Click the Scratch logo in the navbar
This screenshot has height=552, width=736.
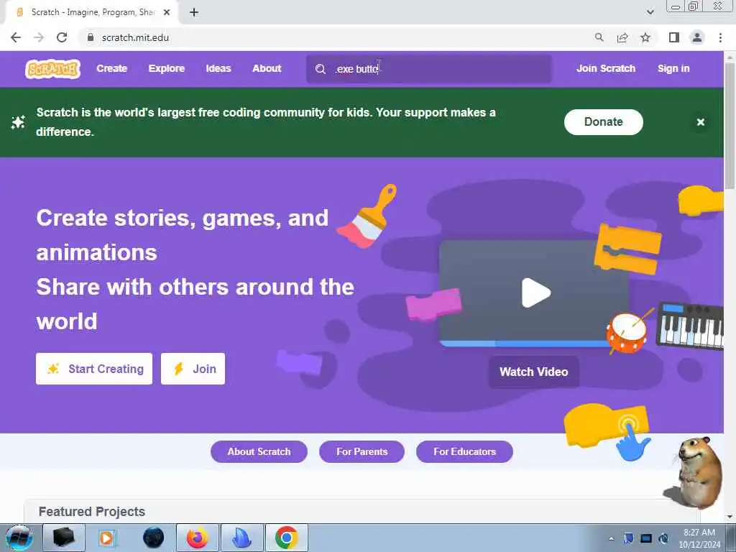[52, 69]
